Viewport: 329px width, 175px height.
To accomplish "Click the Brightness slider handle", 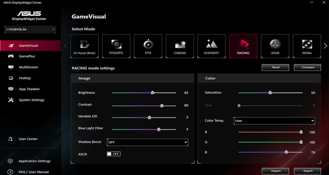I will [153, 92].
